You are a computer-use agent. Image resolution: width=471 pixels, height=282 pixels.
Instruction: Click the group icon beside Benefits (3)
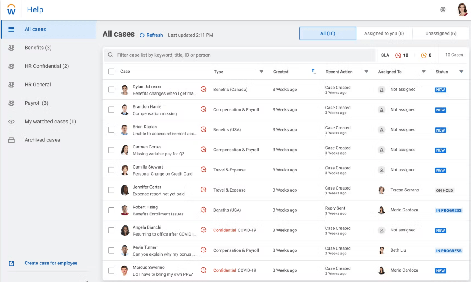[11, 48]
